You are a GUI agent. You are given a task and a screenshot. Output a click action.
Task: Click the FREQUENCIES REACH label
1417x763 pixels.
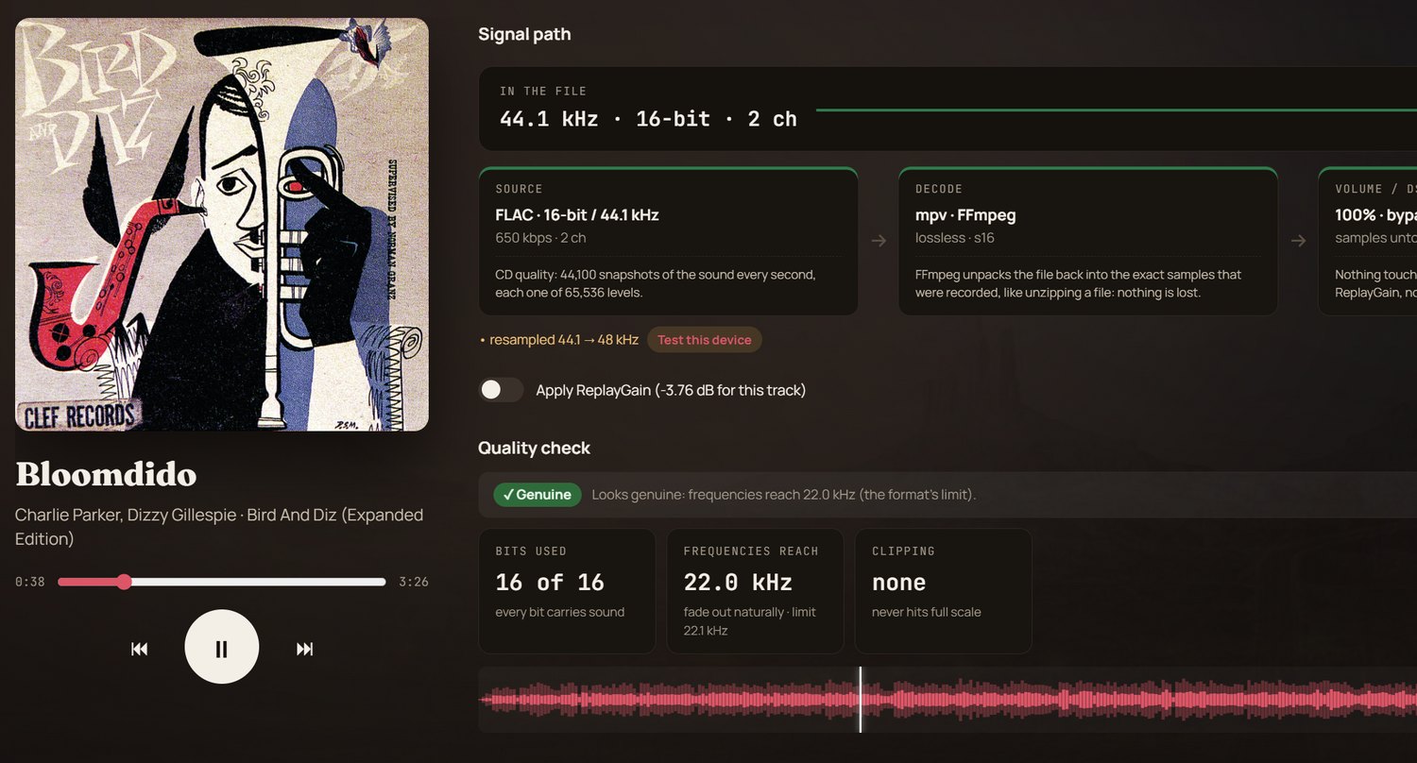click(x=751, y=551)
